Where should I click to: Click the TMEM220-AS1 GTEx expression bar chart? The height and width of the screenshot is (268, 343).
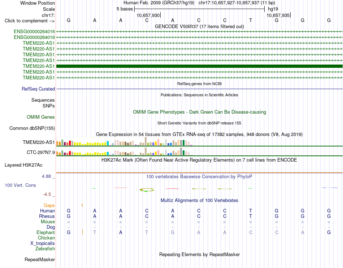pyautogui.click(x=124, y=141)
